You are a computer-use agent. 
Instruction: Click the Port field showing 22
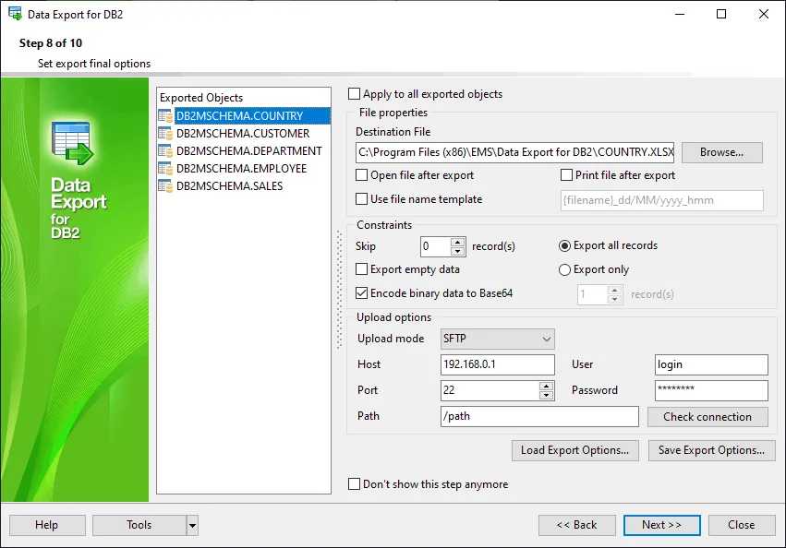(490, 390)
